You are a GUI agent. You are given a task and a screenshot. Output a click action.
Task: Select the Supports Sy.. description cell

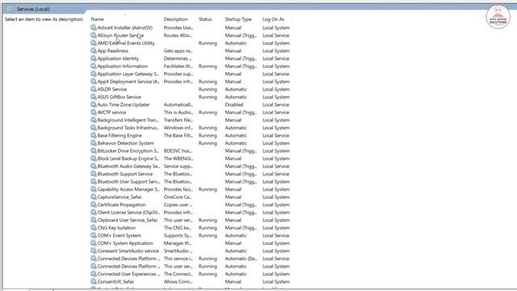coord(178,235)
